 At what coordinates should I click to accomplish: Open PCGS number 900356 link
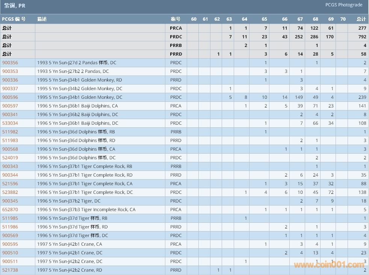pos(10,63)
